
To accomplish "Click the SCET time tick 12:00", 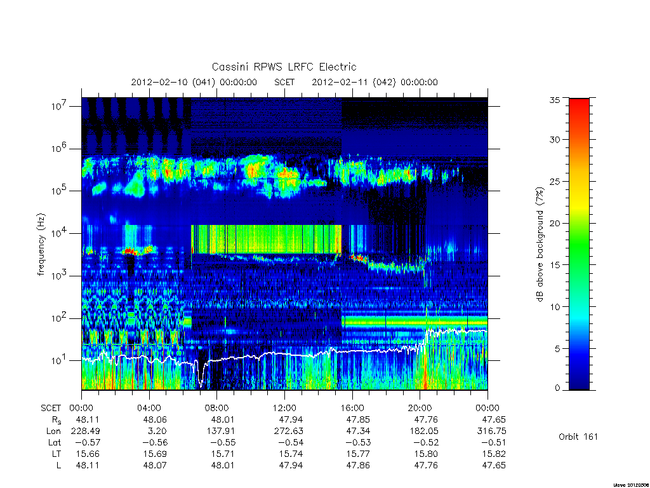I will click(x=284, y=408).
